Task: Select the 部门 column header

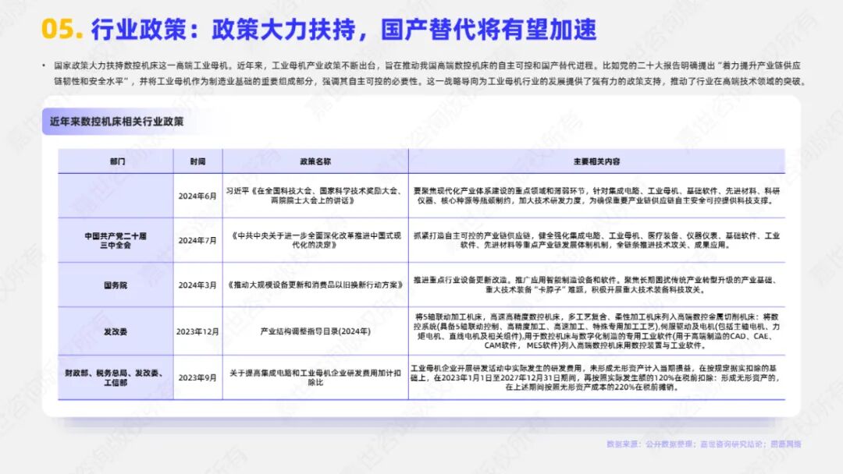Action: (x=117, y=161)
